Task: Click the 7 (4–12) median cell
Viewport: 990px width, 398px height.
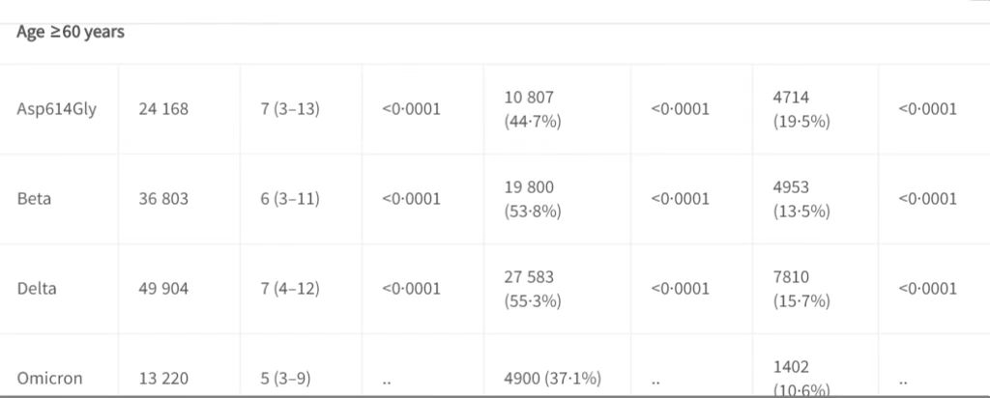Action: coord(290,288)
